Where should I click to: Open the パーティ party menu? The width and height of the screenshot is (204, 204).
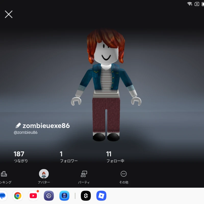point(84,177)
